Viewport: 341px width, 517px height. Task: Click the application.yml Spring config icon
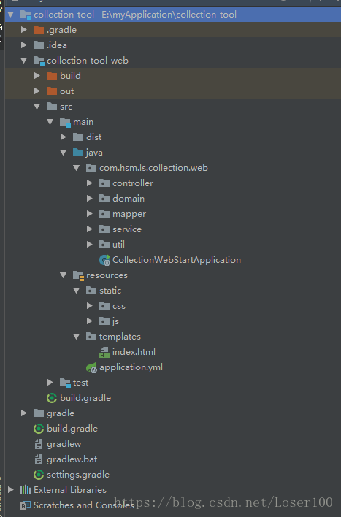[91, 367]
